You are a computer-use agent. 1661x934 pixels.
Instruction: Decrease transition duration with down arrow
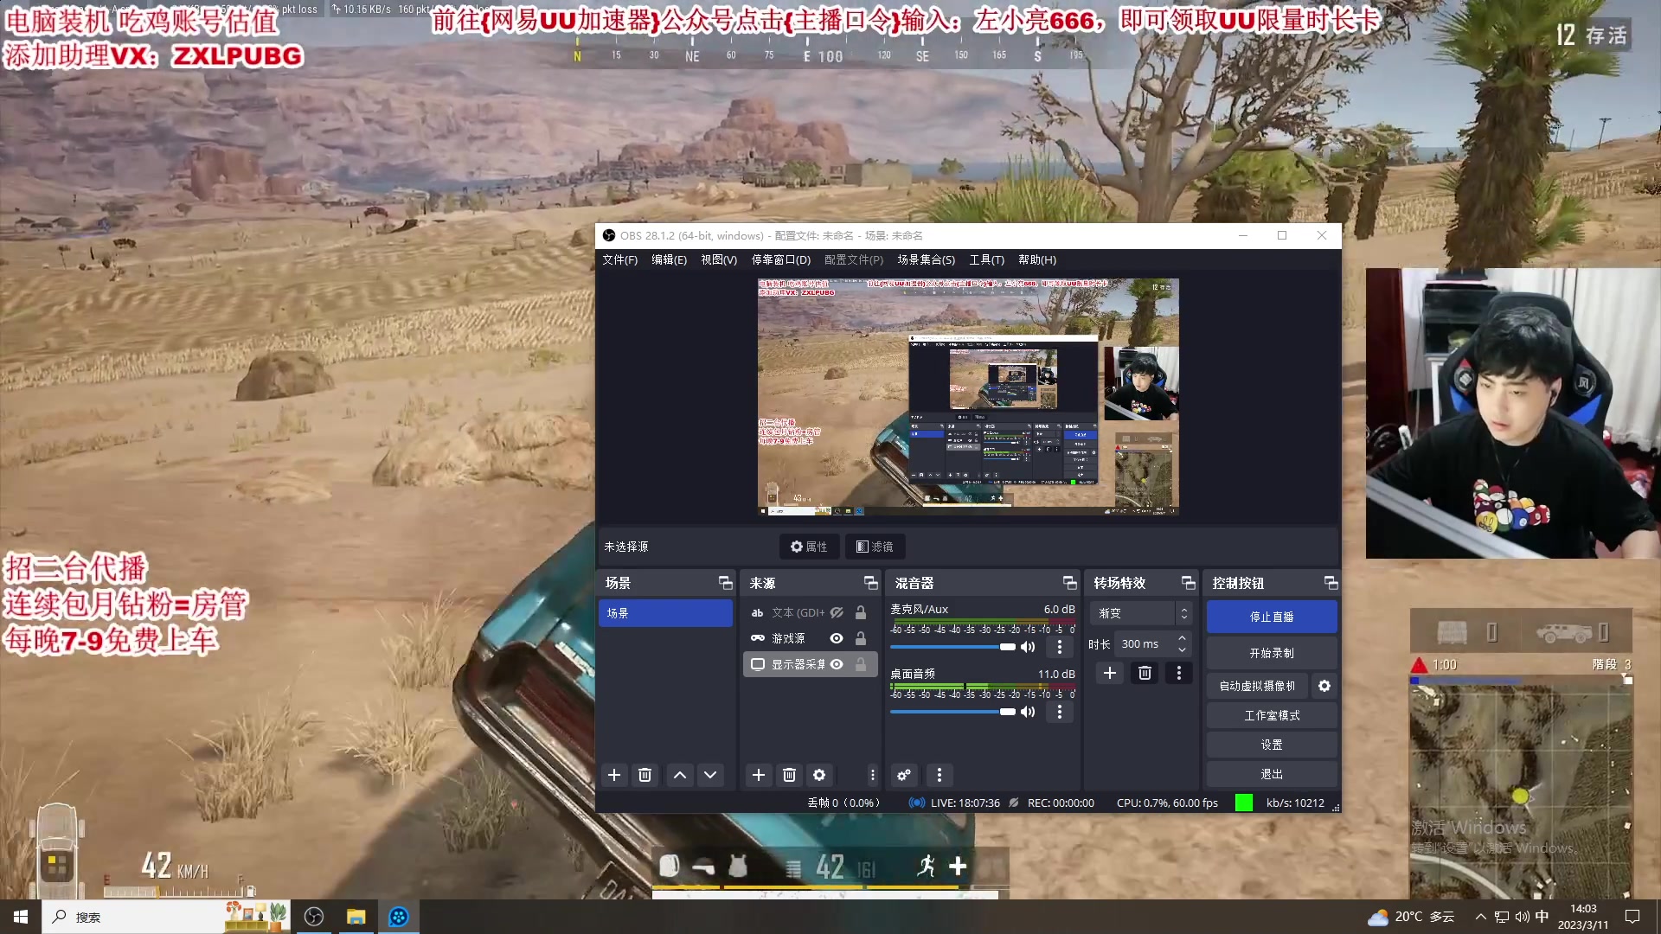1183,649
